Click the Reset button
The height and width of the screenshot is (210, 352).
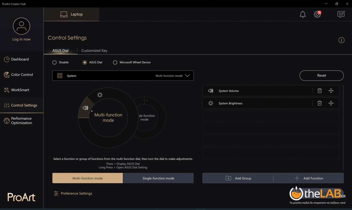click(321, 75)
